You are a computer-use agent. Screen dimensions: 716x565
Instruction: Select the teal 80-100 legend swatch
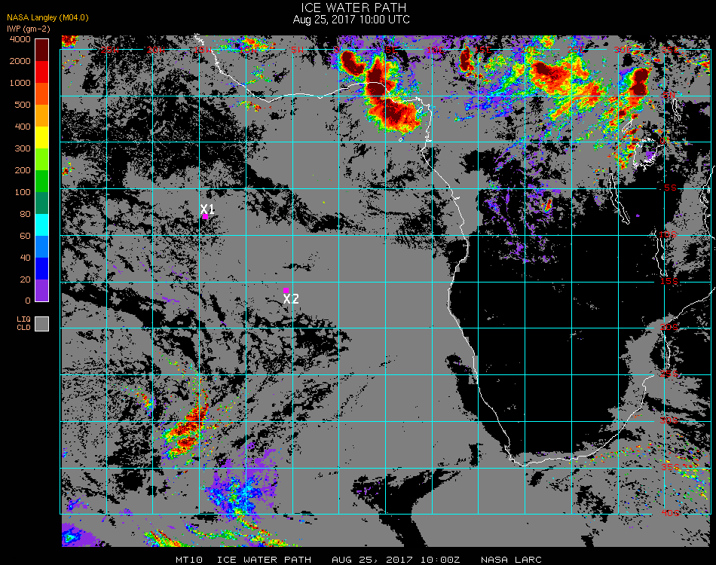tap(42, 203)
